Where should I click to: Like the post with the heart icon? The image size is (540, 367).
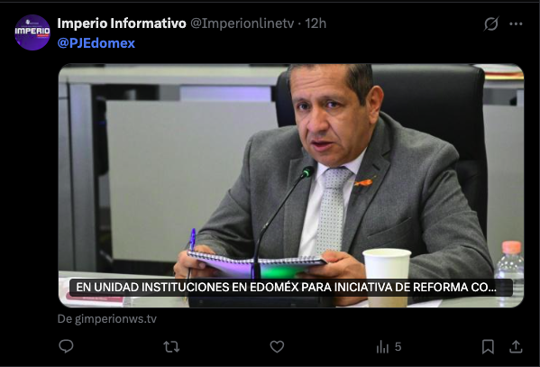pyautogui.click(x=277, y=346)
